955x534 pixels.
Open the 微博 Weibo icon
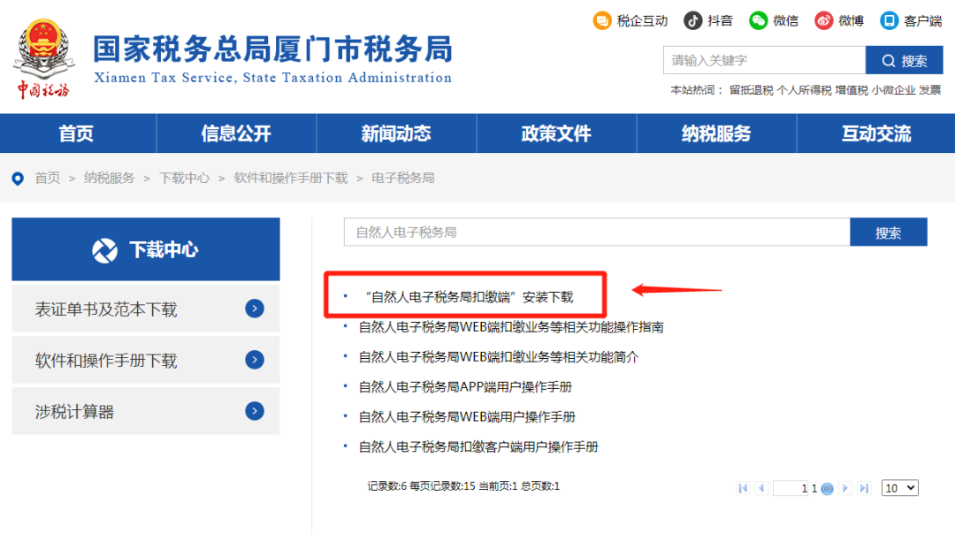coord(823,20)
